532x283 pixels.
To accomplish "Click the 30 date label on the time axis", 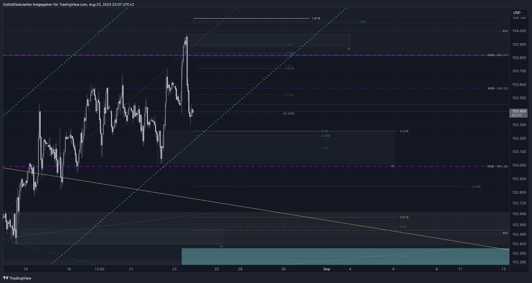I will point(283,269).
